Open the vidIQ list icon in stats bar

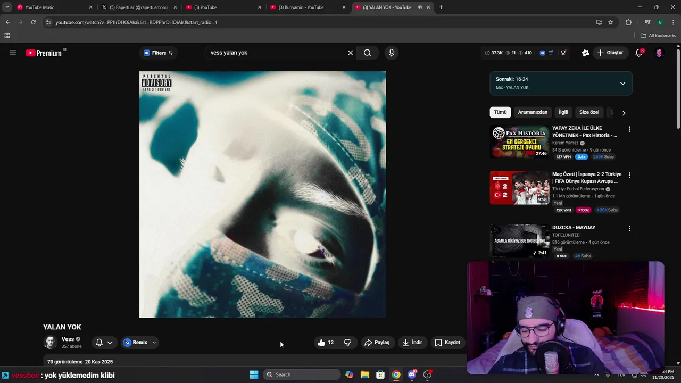pyautogui.click(x=551, y=53)
